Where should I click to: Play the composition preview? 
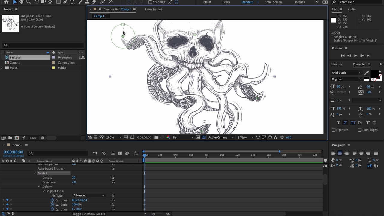(355, 55)
